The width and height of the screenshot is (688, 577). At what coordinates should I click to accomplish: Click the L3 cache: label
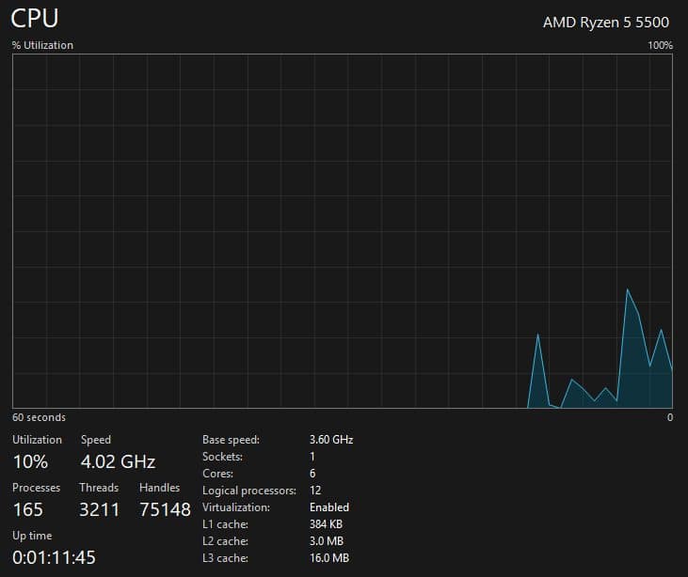[x=225, y=558]
